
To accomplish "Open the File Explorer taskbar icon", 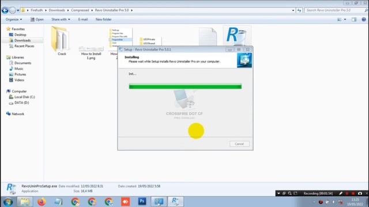I will coord(25,202).
